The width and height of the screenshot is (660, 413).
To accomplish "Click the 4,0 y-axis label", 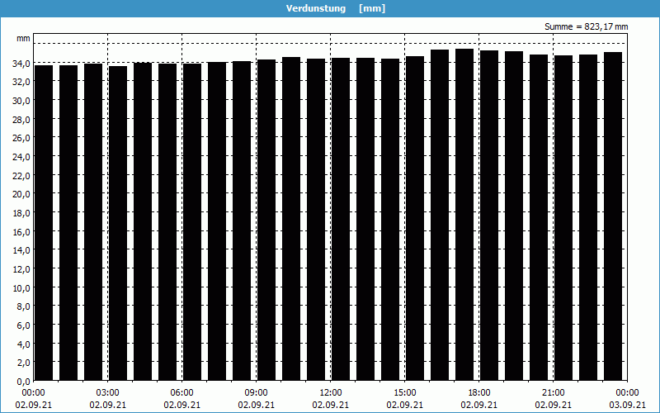I will (23, 344).
